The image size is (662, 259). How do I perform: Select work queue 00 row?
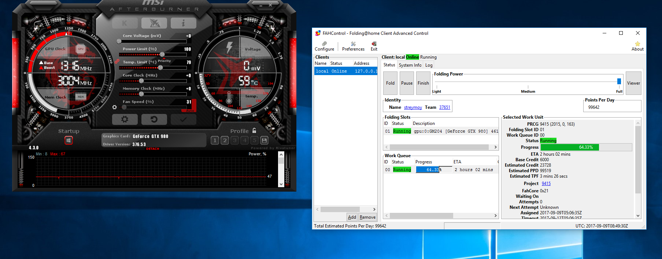441,170
